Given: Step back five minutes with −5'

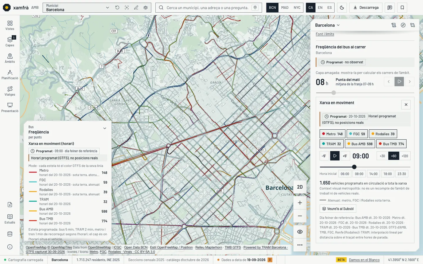Looking at the screenshot, I should pos(324,156).
